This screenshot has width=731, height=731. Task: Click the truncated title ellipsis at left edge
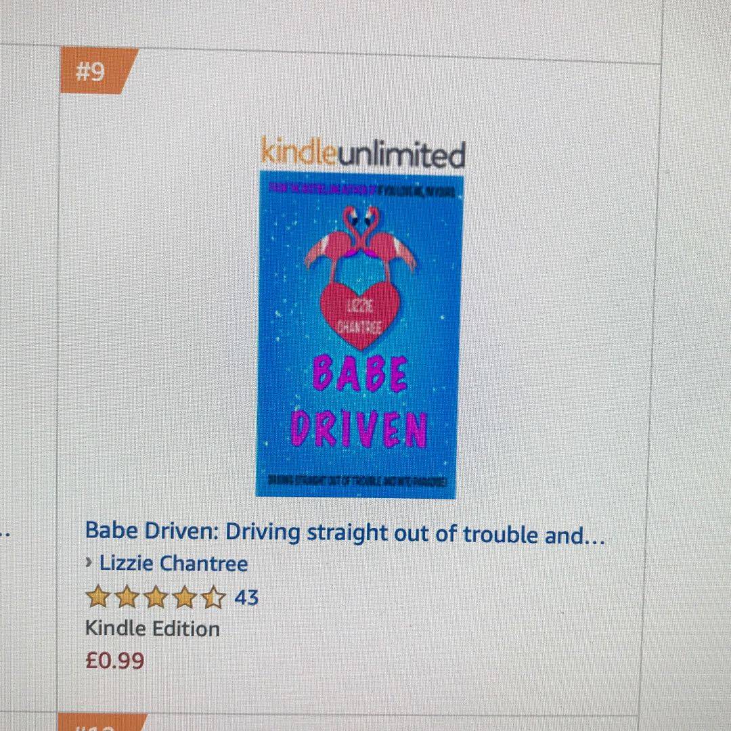(5, 533)
